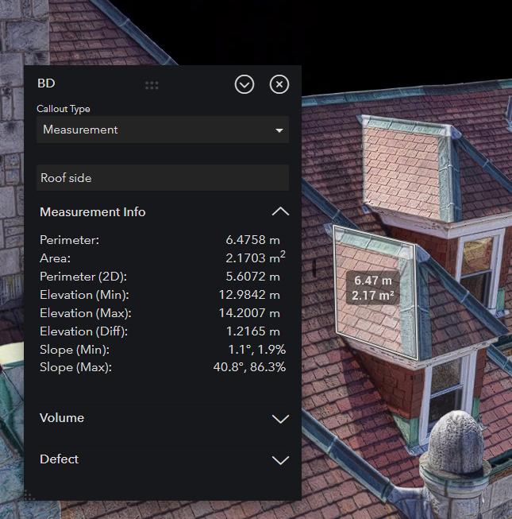Click the panel resize grip in bottom corner
Viewport: 512px width, 519px height.
29,495
